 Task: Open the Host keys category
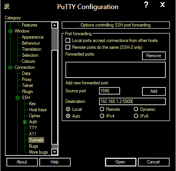(38, 110)
